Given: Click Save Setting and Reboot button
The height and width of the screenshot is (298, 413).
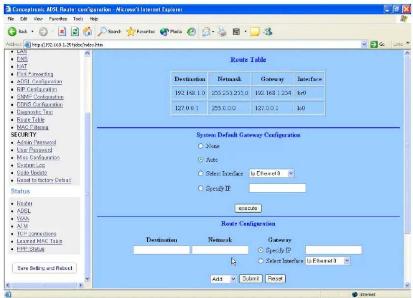Looking at the screenshot, I should tap(45, 268).
